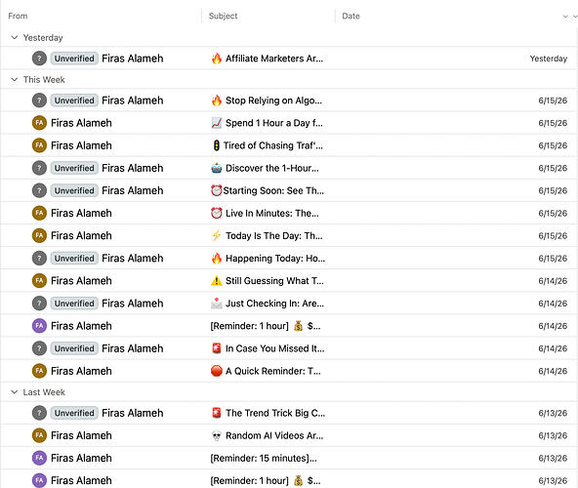This screenshot has height=488, width=578.
Task: Click Unverified badge on The Trend Trick email
Action: (74, 413)
